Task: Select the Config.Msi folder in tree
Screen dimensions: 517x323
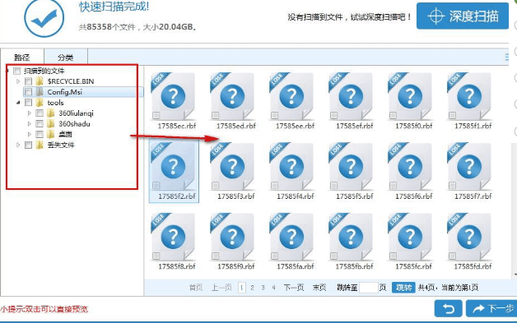Action: pyautogui.click(x=83, y=92)
